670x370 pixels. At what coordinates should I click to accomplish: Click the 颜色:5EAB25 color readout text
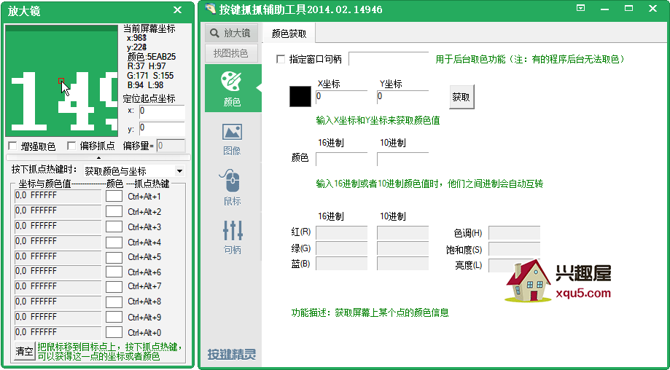pyautogui.click(x=151, y=57)
